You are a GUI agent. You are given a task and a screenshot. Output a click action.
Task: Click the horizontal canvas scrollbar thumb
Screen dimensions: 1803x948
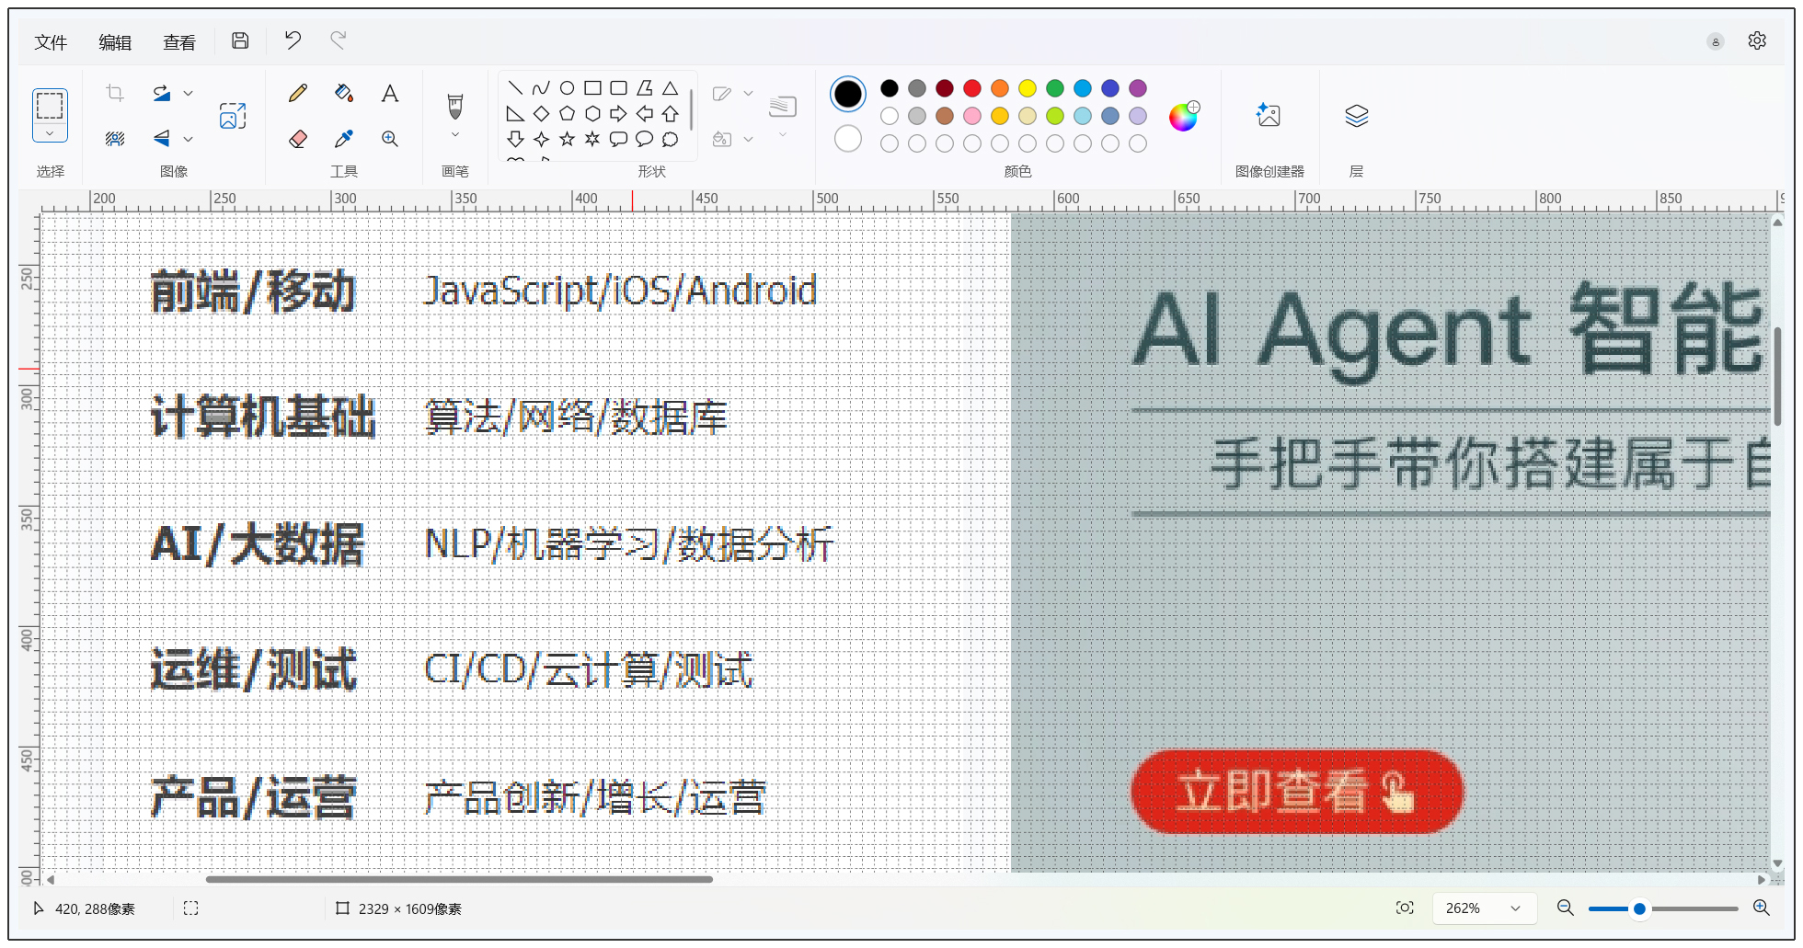pyautogui.click(x=459, y=879)
